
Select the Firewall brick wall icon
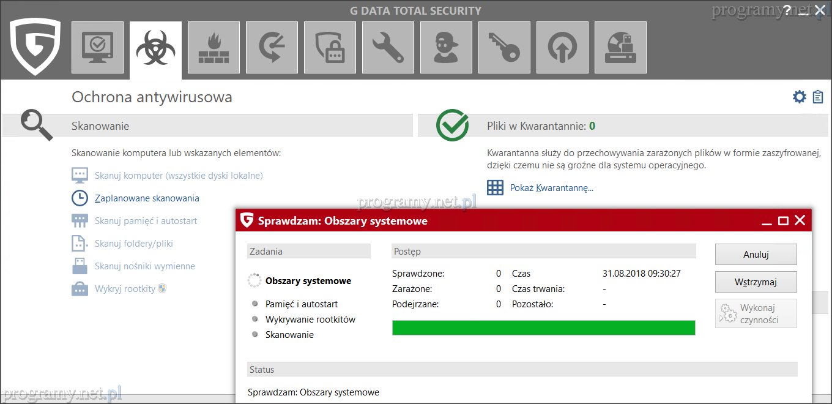pos(214,47)
